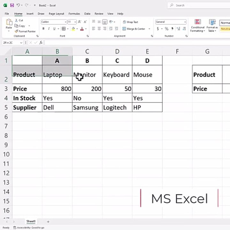Screen dimensions: 230x230
Task: Click the Cut scissors button
Action: (19, 20)
